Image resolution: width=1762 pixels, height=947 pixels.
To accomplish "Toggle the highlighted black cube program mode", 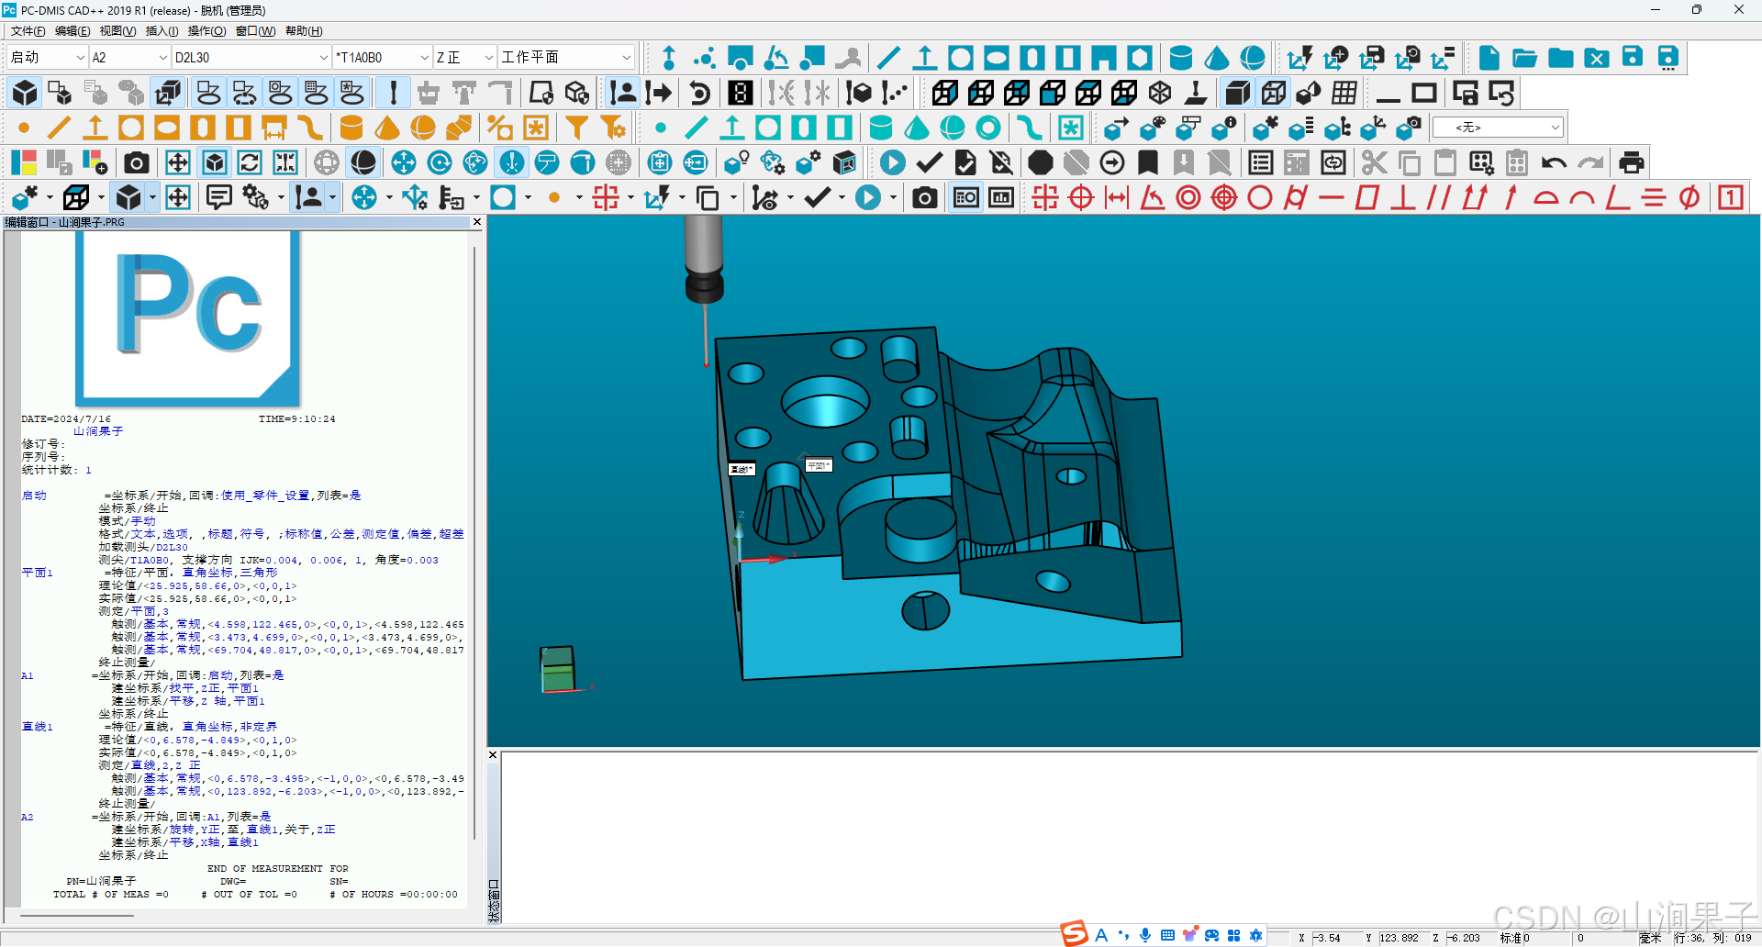I will [x=26, y=93].
